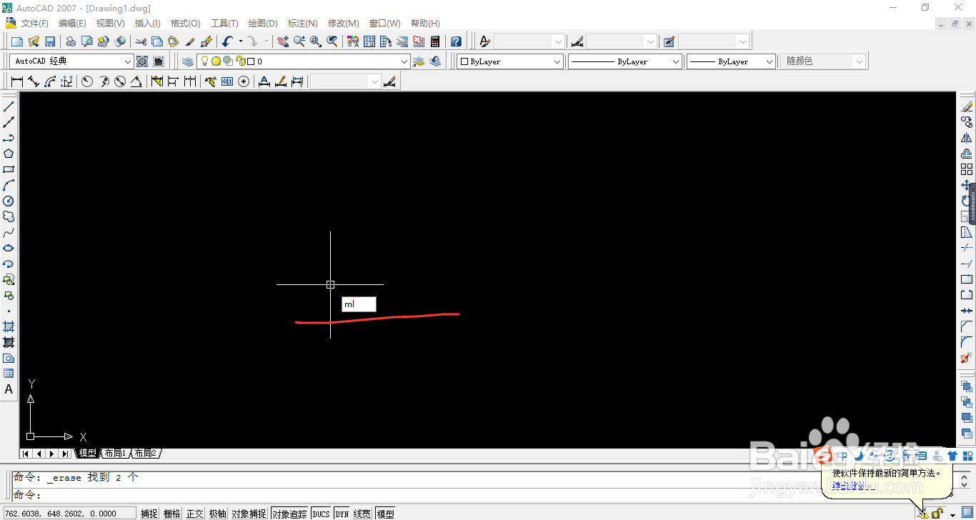Select the Circle tool in Draw toolbar
Screen dimensions: 976x520
click(9, 201)
